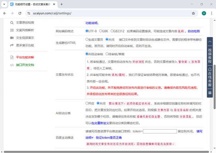Click the 接口开发文档 code icon
Image resolution: width=216 pixels, height=153 pixels.
[x=12, y=65]
